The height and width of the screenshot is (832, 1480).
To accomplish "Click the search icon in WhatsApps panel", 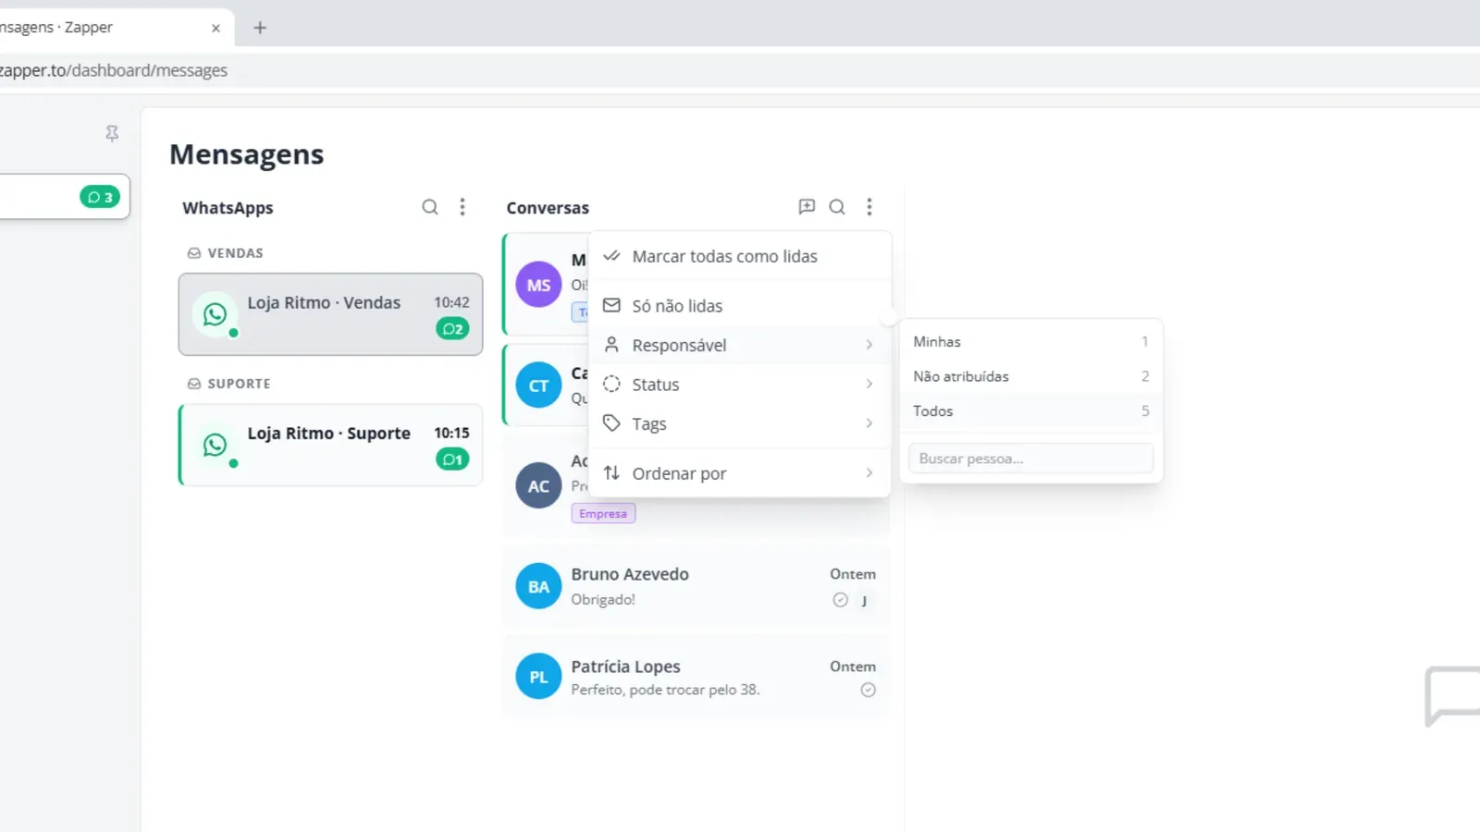I will pos(430,207).
